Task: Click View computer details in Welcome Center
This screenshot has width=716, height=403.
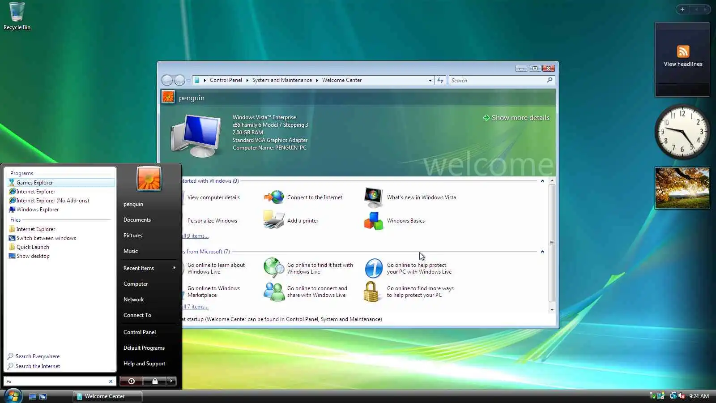Action: pyautogui.click(x=213, y=197)
